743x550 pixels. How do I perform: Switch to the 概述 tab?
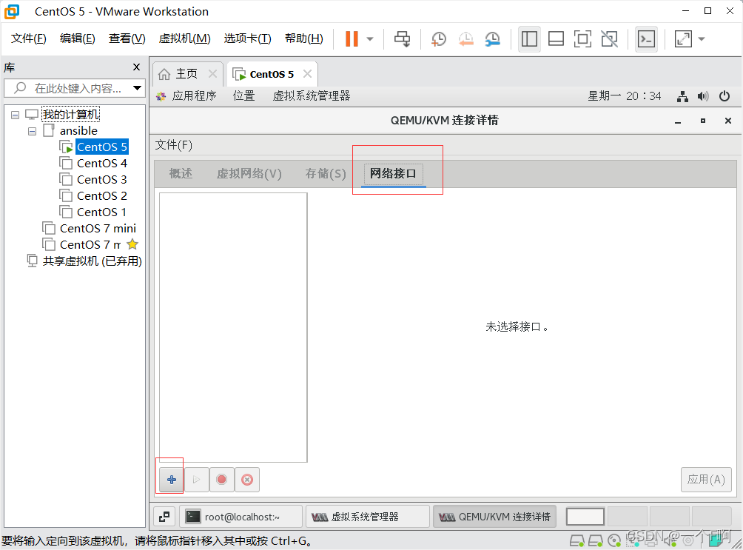pyautogui.click(x=181, y=173)
